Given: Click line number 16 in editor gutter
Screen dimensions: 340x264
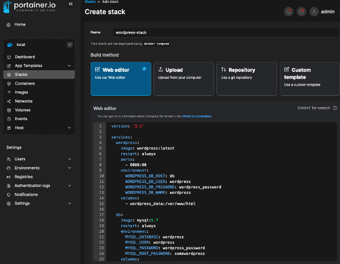Looking at the screenshot, I should (101, 209).
